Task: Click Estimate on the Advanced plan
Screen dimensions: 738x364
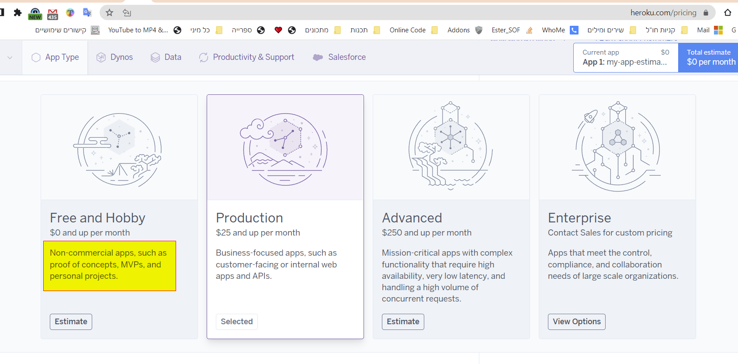Action: 402,322
